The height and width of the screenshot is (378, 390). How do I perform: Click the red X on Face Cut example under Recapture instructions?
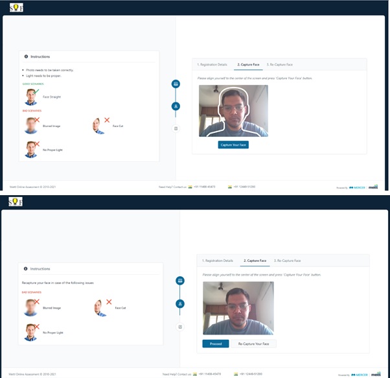tap(108, 302)
